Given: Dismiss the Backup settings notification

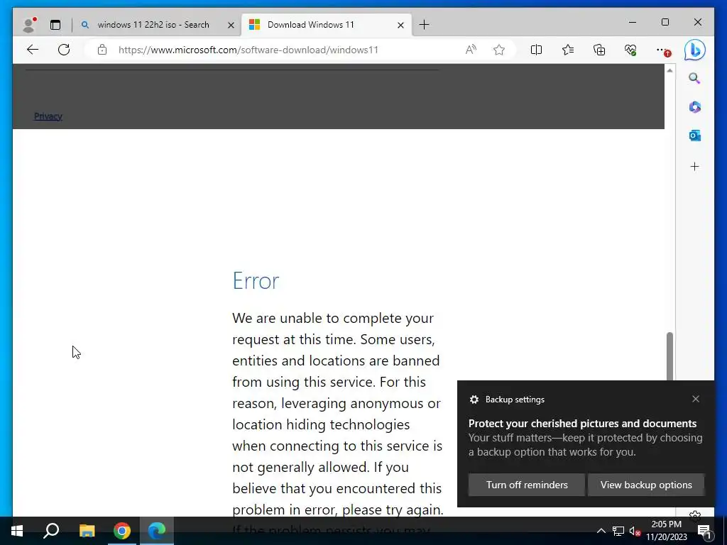Looking at the screenshot, I should pyautogui.click(x=696, y=399).
